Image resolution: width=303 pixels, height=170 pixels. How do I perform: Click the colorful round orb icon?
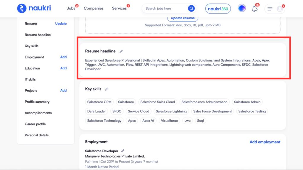click(x=242, y=9)
